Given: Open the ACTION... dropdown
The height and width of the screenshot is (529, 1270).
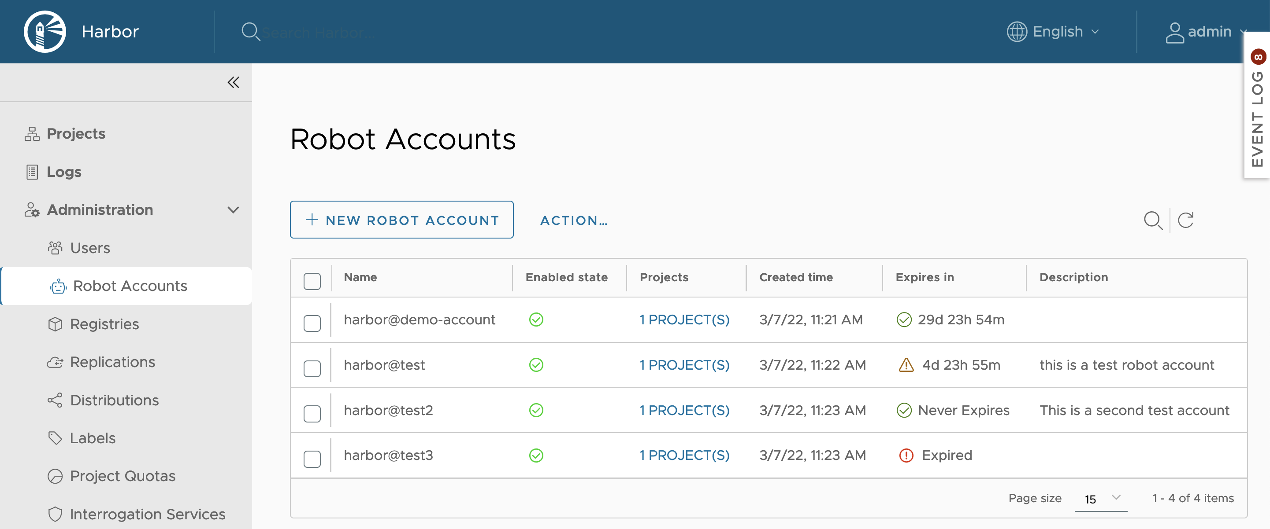Looking at the screenshot, I should 574,220.
